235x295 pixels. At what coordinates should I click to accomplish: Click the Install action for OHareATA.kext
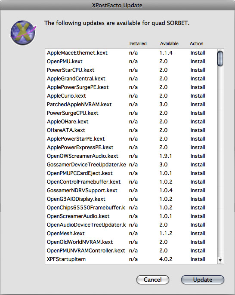click(x=198, y=130)
